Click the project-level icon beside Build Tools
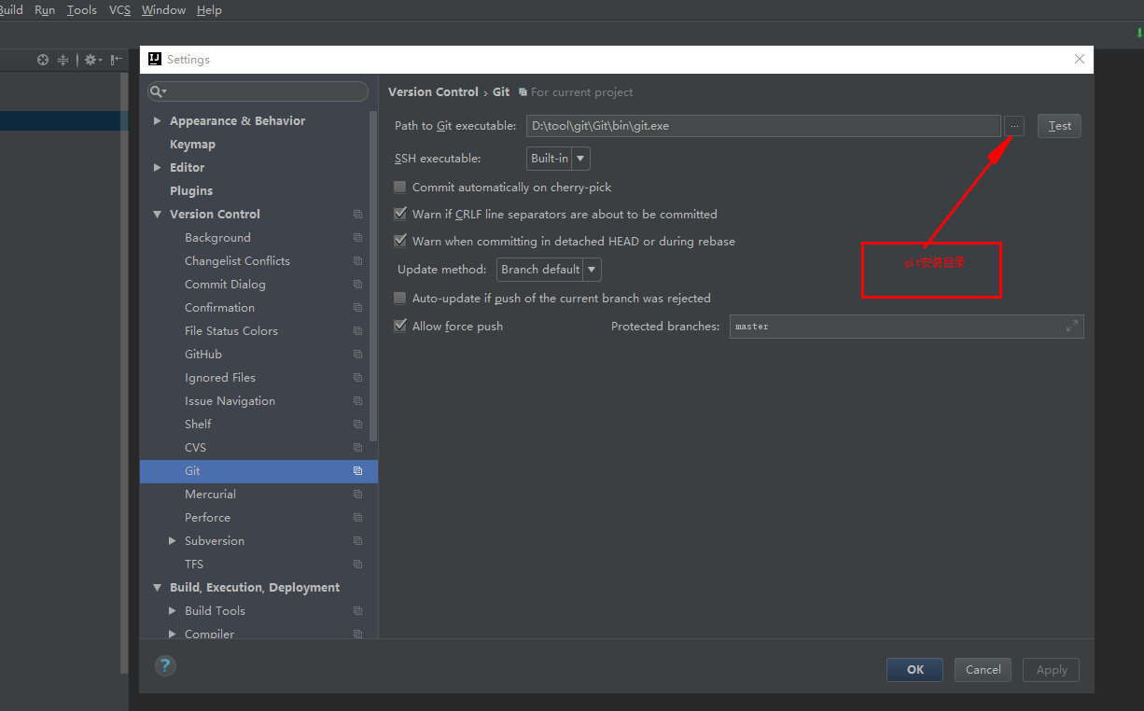 (357, 611)
